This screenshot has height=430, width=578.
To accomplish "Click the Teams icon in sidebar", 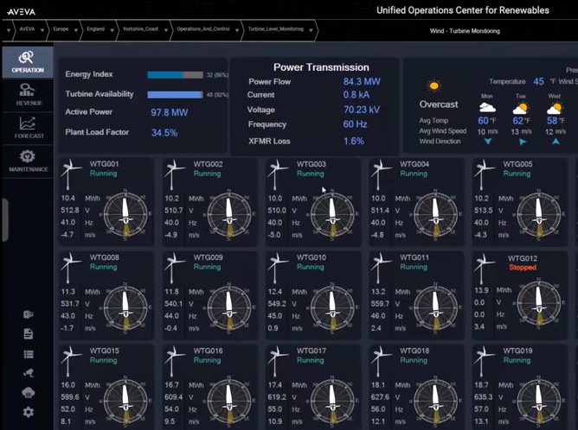I will click(28, 314).
